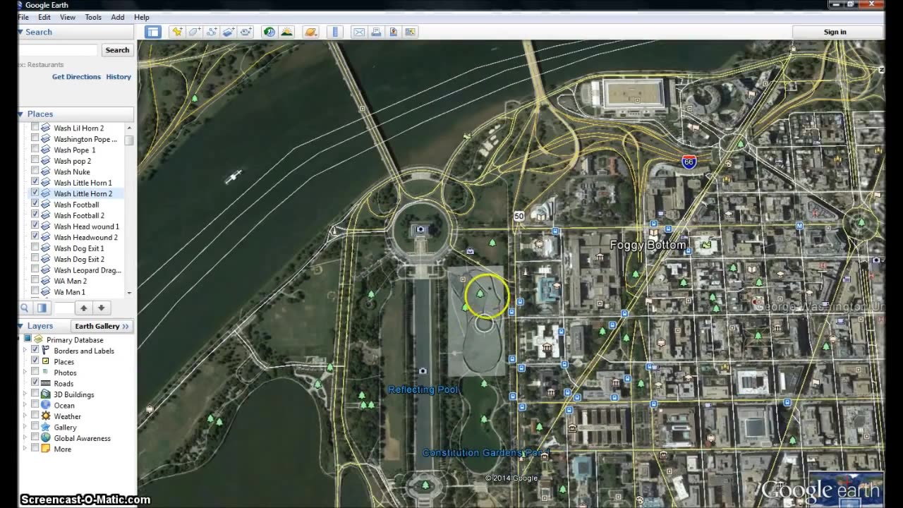This screenshot has width=903, height=508.
Task: Open the planet switcher (Saturn icon)
Action: tap(310, 32)
